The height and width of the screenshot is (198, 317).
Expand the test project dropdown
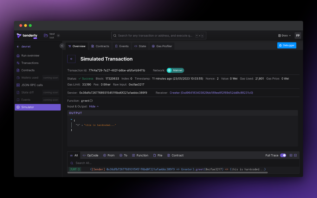point(58,35)
